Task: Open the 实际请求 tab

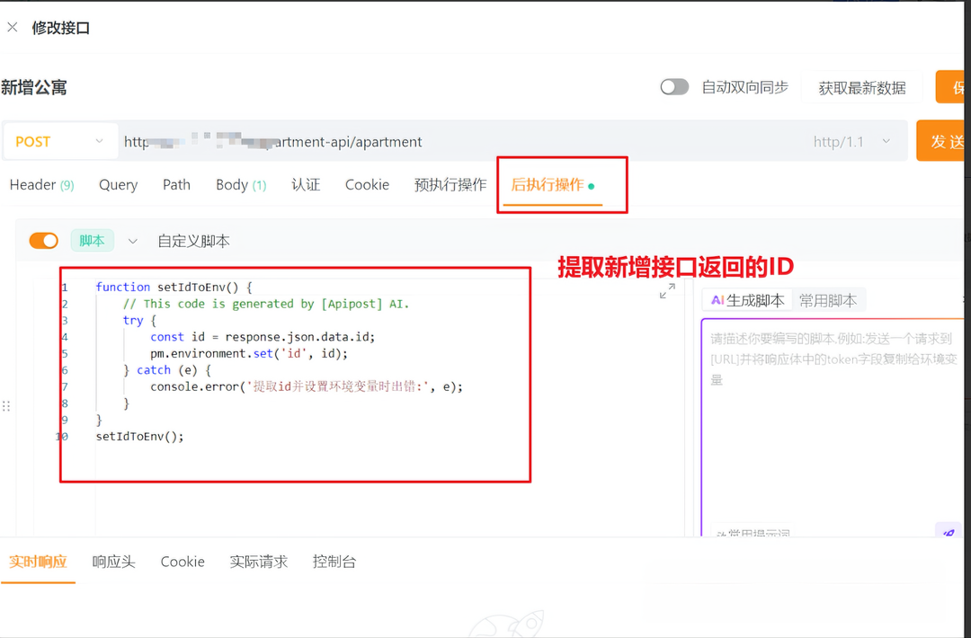Action: pyautogui.click(x=259, y=562)
